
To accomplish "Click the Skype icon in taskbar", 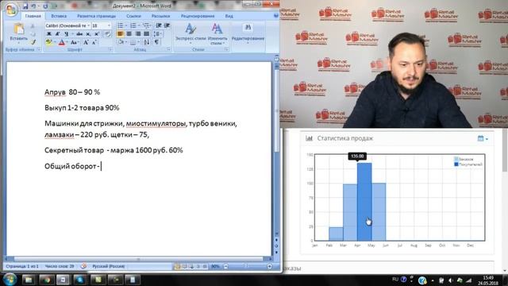I will tap(80, 280).
